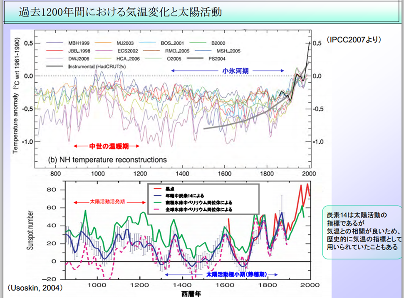Select legend label B2000
This screenshot has height=298, width=404.
218,43
